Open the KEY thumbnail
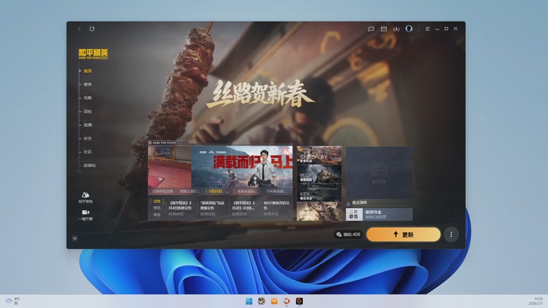This screenshot has height=308, width=548. point(319,192)
